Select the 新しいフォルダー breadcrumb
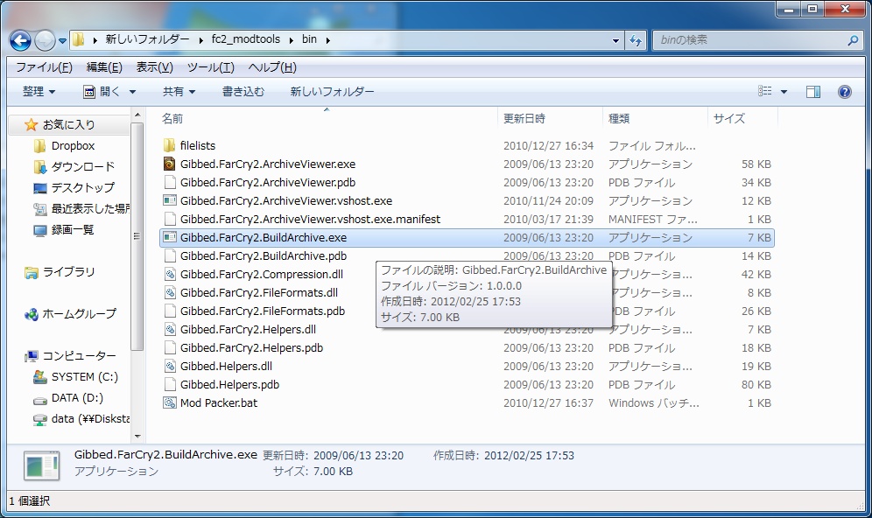 click(147, 39)
